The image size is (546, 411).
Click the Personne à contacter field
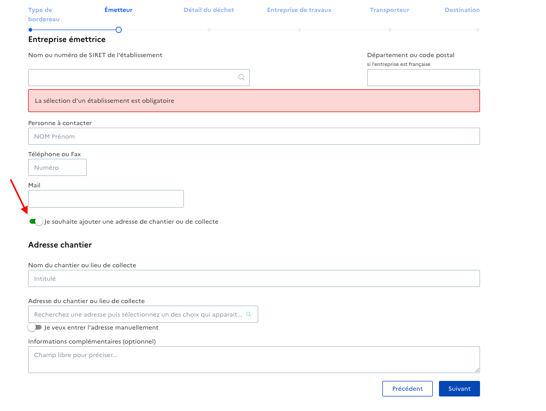coord(254,136)
